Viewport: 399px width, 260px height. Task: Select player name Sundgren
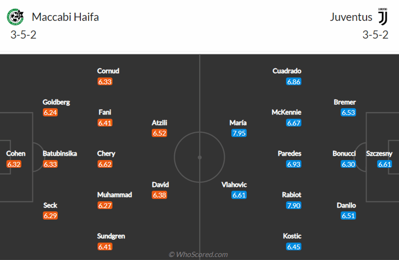click(x=111, y=236)
